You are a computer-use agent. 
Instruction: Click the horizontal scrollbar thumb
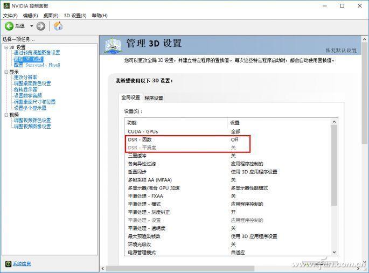pyautogui.click(x=180, y=268)
